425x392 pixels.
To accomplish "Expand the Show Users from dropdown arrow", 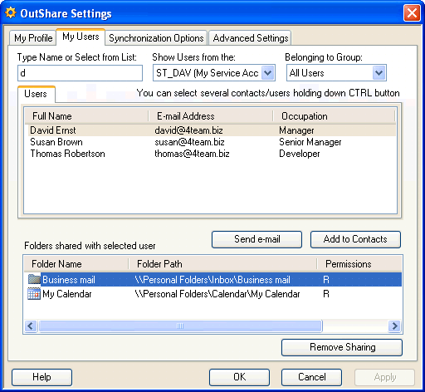I will coord(267,73).
